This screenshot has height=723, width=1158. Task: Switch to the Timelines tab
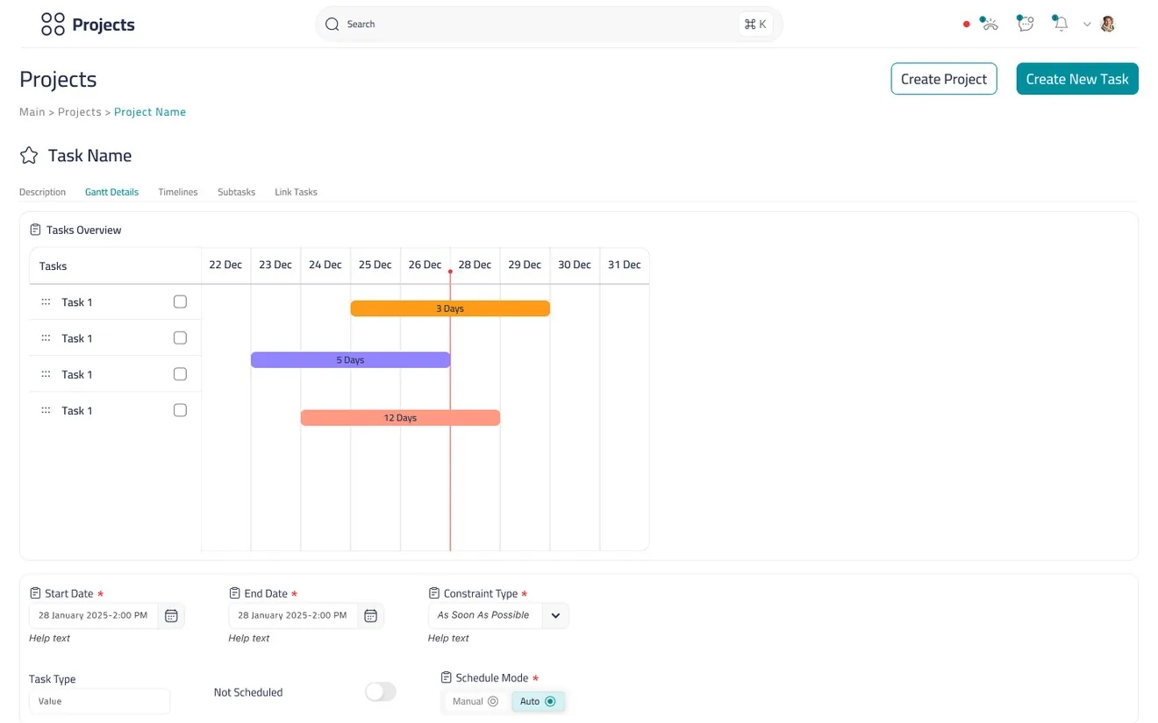[x=178, y=192]
